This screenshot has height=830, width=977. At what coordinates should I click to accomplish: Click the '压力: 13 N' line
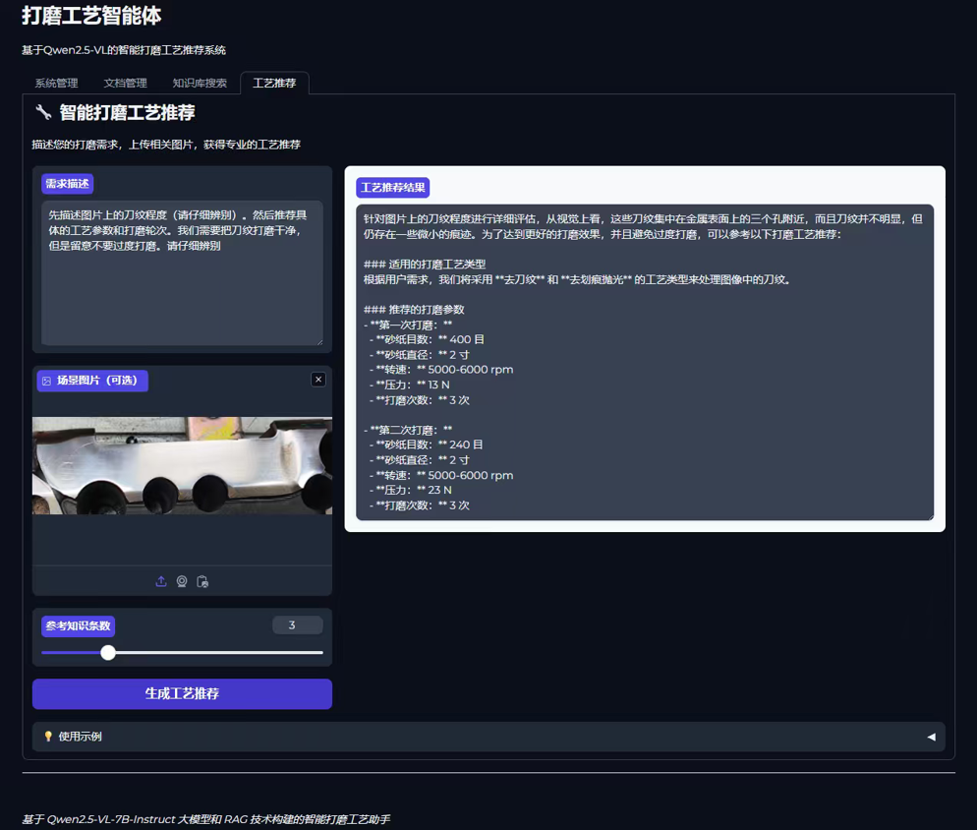pos(409,385)
